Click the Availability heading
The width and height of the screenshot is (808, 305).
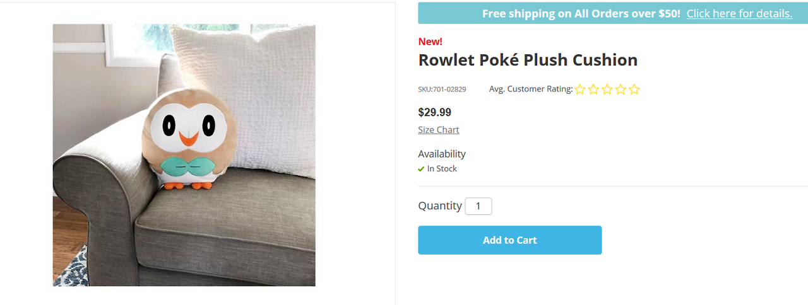[441, 154]
